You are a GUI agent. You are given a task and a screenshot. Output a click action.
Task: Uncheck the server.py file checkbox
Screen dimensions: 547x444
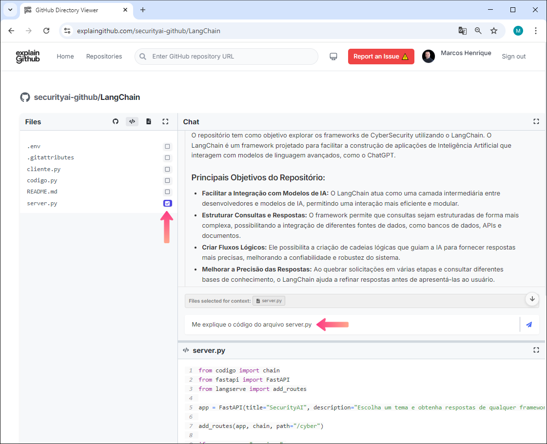[167, 203]
